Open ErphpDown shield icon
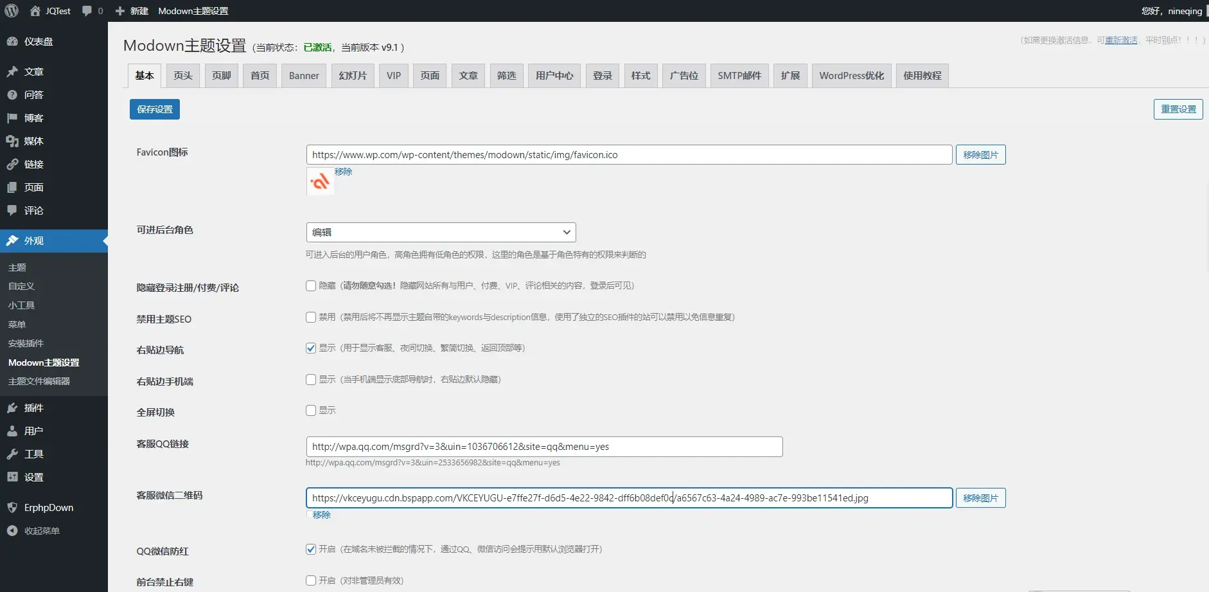This screenshot has height=592, width=1209. [x=12, y=507]
